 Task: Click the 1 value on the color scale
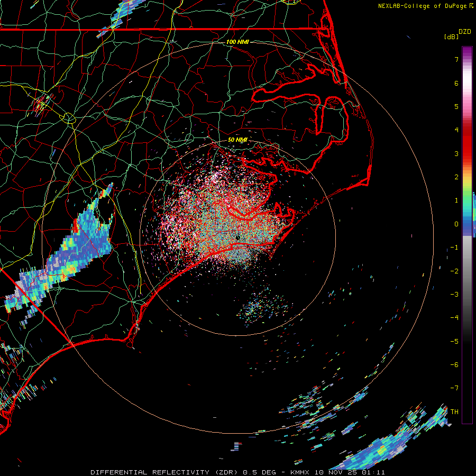coord(456,200)
